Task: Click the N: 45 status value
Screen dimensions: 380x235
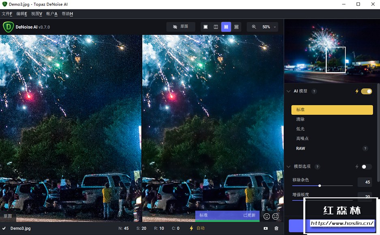Action: point(124,228)
